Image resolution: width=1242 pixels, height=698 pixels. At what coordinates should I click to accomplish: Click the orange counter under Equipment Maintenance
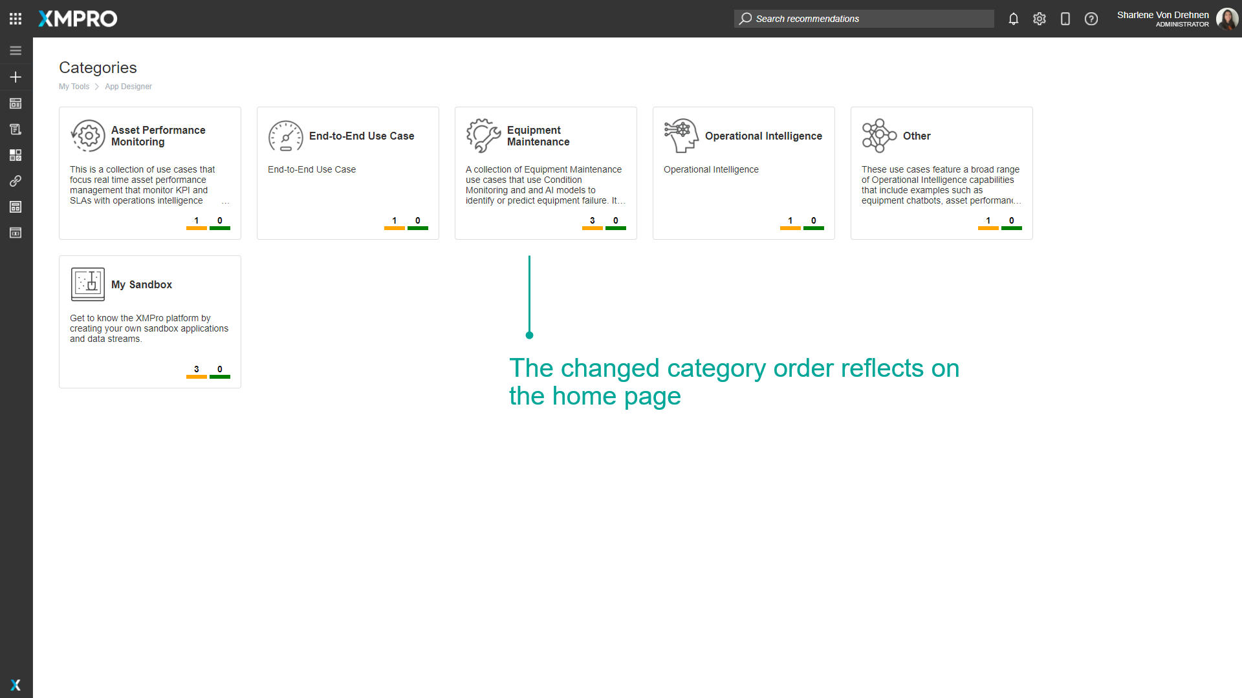pyautogui.click(x=593, y=224)
